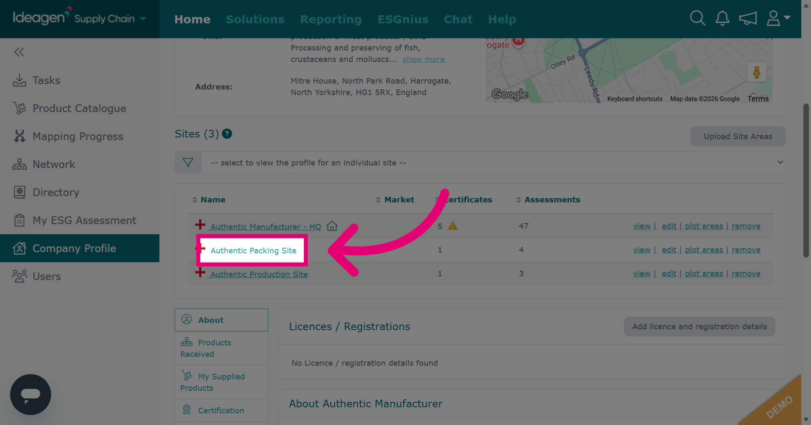Click plot areas for Authentic Production Site
Screen dimensions: 811x425
pyautogui.click(x=704, y=274)
